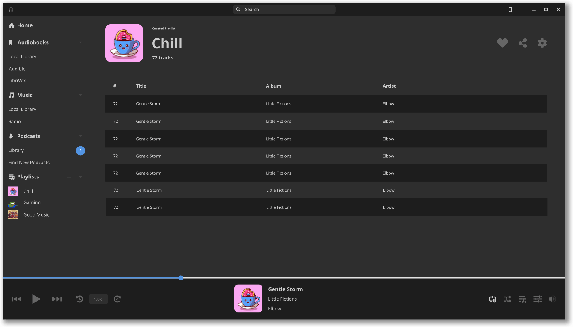
Task: Click the queue/playlist view icon
Action: pyautogui.click(x=522, y=299)
